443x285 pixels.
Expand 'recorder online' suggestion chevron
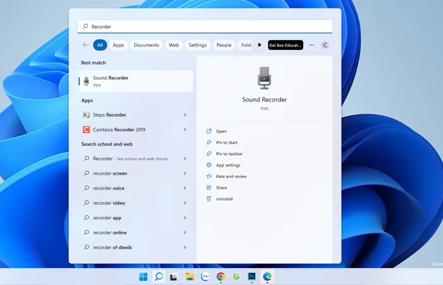tap(185, 232)
